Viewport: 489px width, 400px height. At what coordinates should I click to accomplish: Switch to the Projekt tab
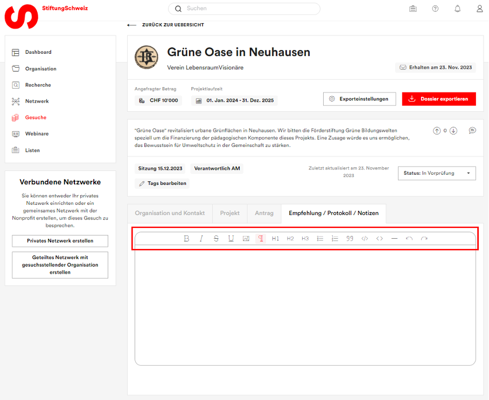tap(230, 213)
